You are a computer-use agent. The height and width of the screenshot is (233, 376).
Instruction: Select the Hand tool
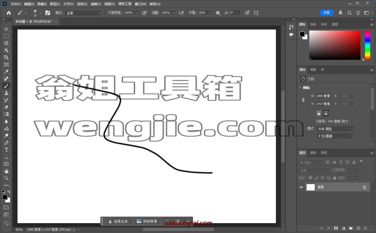[x=6, y=171]
